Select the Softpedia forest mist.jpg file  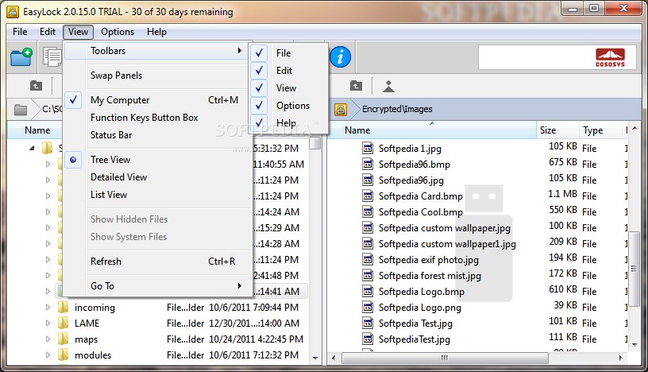pos(430,276)
